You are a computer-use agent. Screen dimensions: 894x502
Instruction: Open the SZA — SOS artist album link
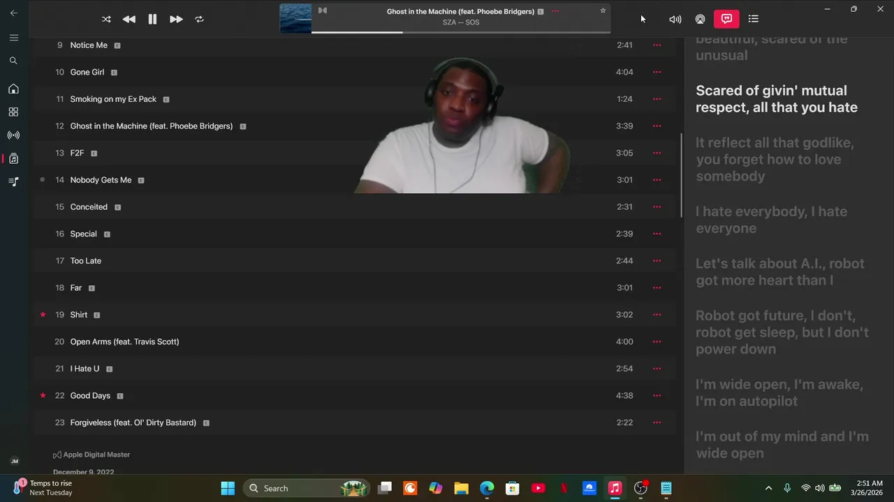(x=461, y=22)
